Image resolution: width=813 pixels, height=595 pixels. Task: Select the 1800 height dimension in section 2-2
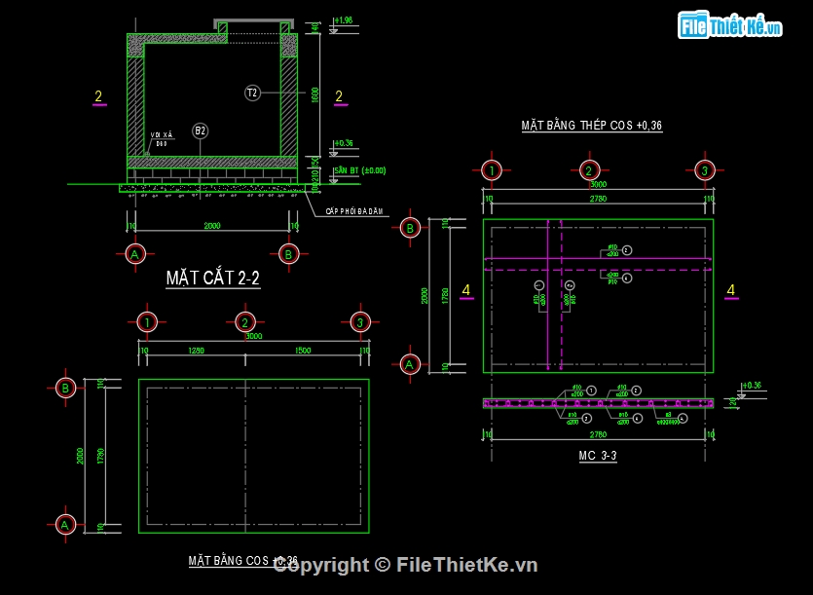314,95
